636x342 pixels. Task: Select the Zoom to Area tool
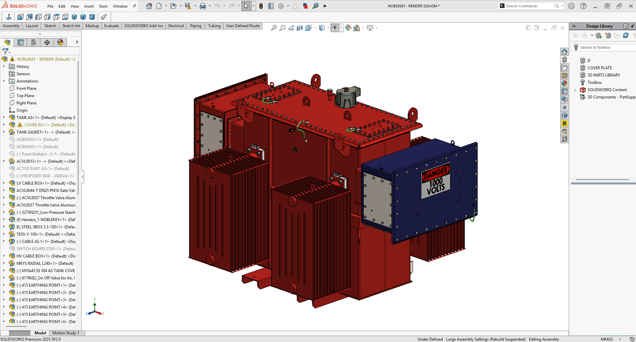coord(282,28)
